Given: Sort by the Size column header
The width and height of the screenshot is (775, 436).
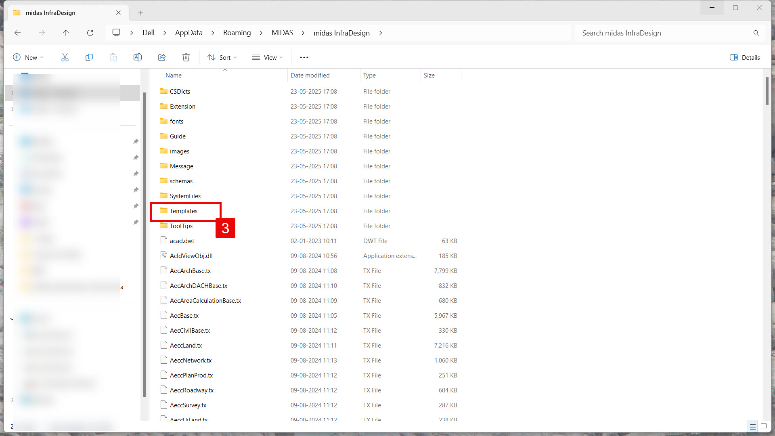Looking at the screenshot, I should coord(429,75).
